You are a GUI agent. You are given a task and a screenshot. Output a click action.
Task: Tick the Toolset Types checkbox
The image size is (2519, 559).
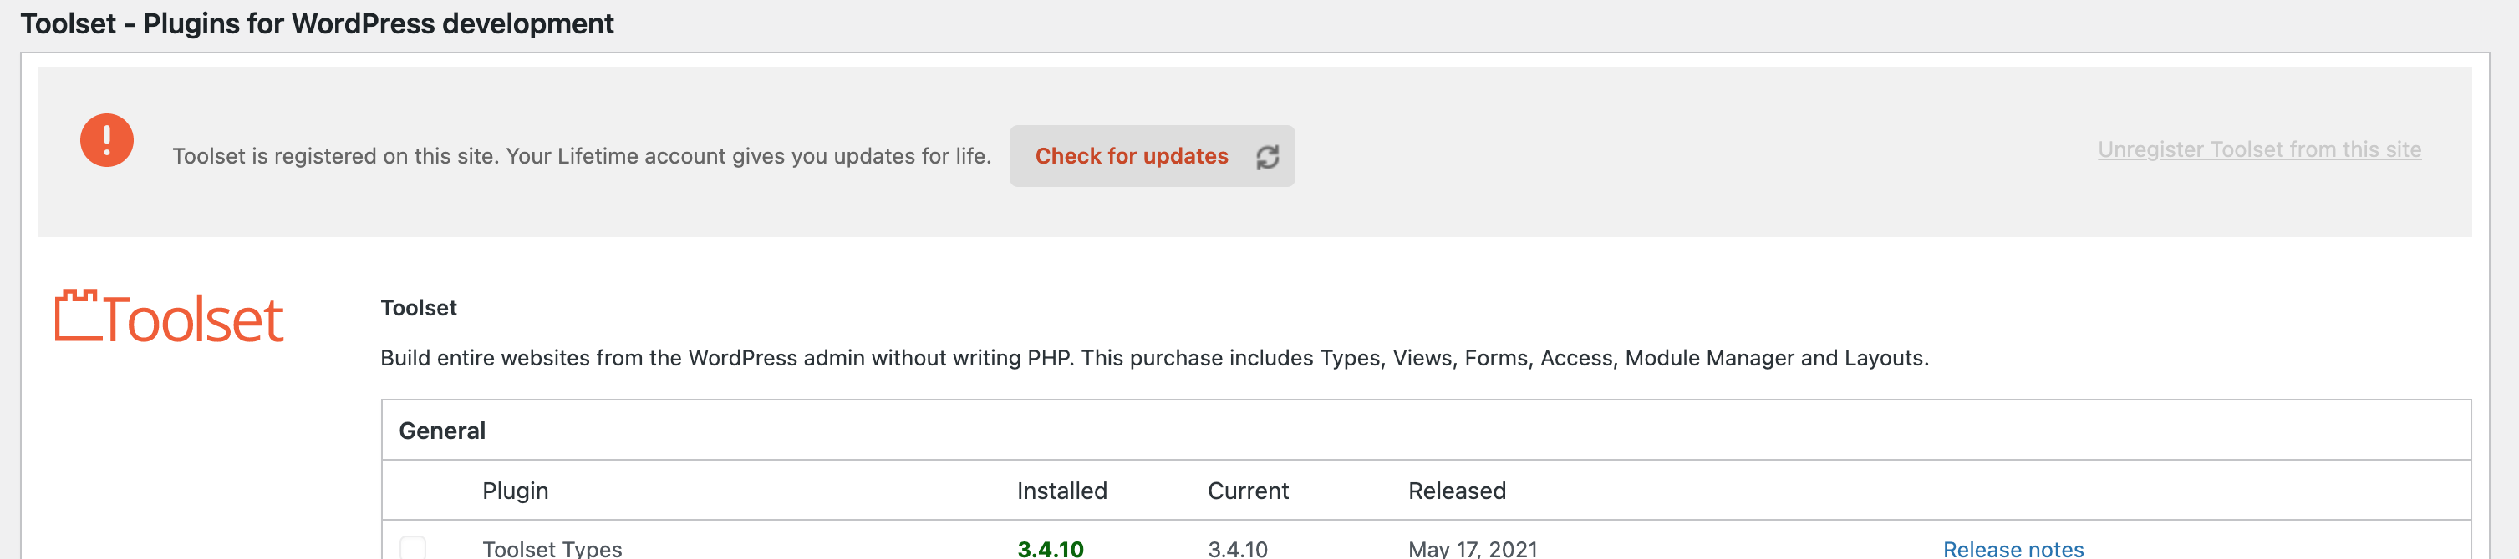tap(413, 548)
